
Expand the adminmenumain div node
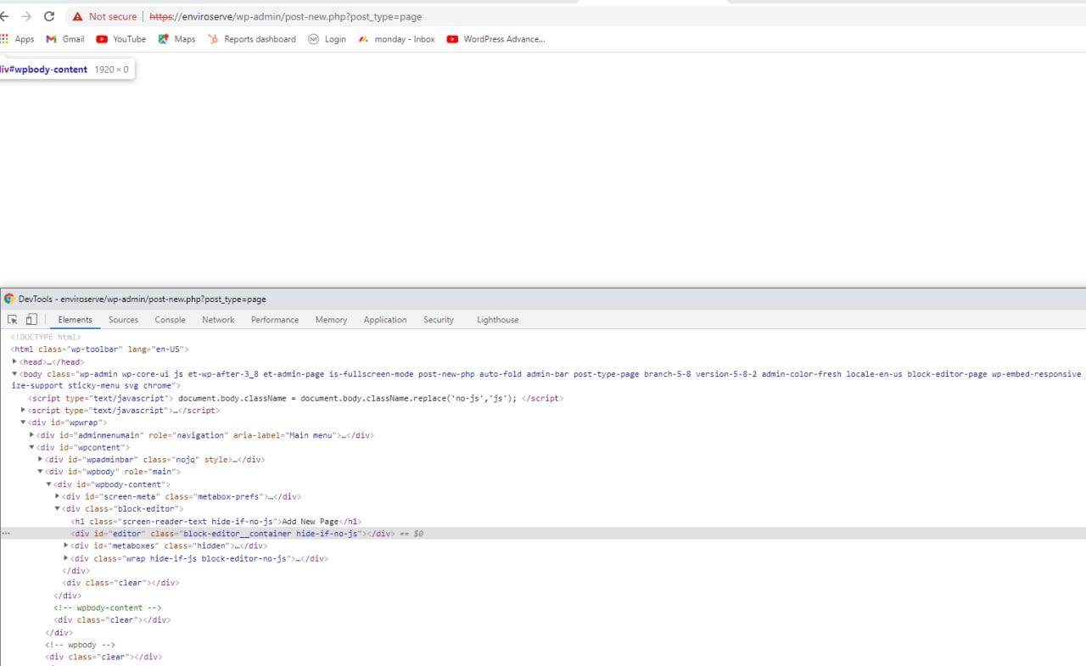(x=32, y=435)
